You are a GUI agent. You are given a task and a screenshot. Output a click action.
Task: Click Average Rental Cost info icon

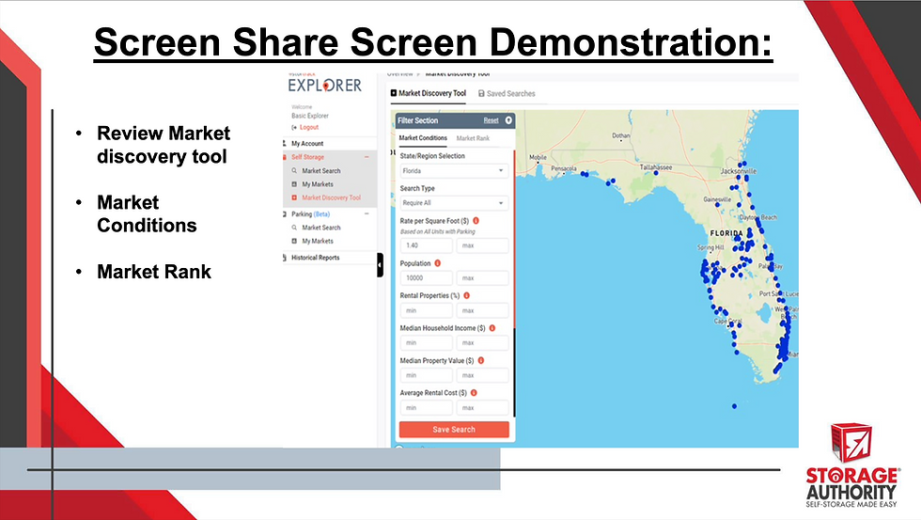tap(474, 392)
